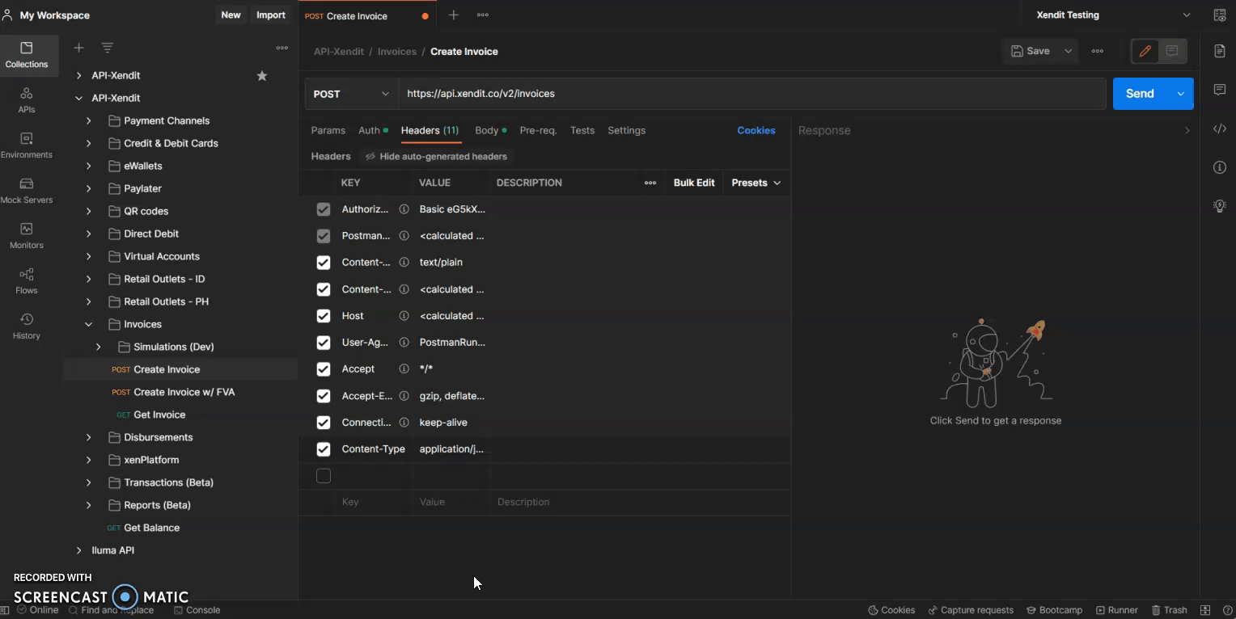1236x619 pixels.
Task: Open the Save options dropdown arrow
Action: point(1068,51)
